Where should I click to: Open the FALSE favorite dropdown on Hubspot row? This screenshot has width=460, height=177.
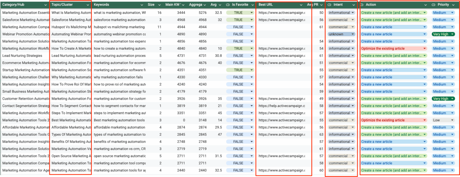(240, 27)
